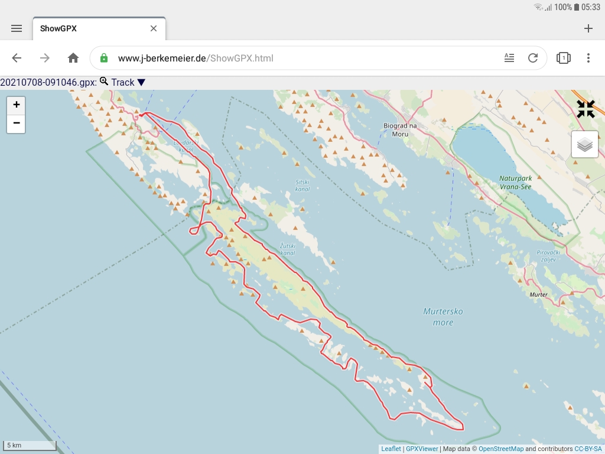
Task: Open a new tab with the plus button
Action: click(588, 28)
